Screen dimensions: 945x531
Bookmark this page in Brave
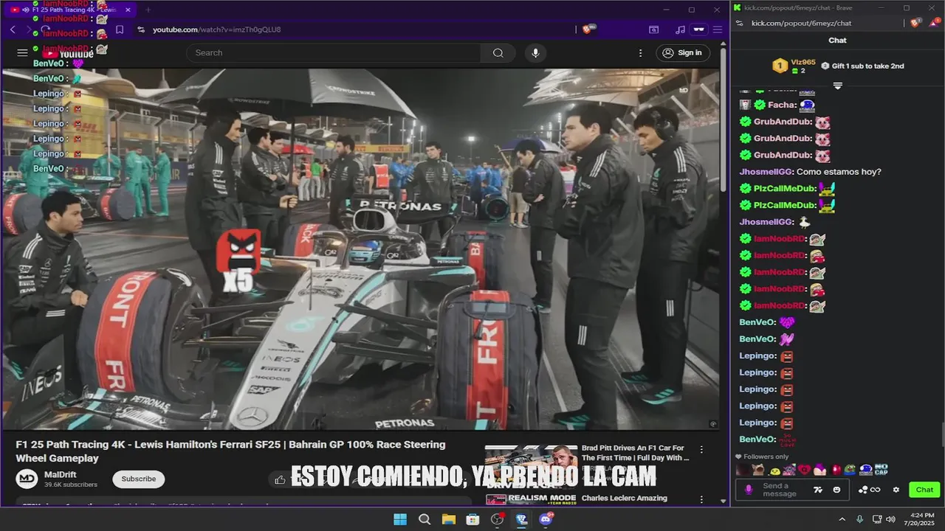point(120,29)
